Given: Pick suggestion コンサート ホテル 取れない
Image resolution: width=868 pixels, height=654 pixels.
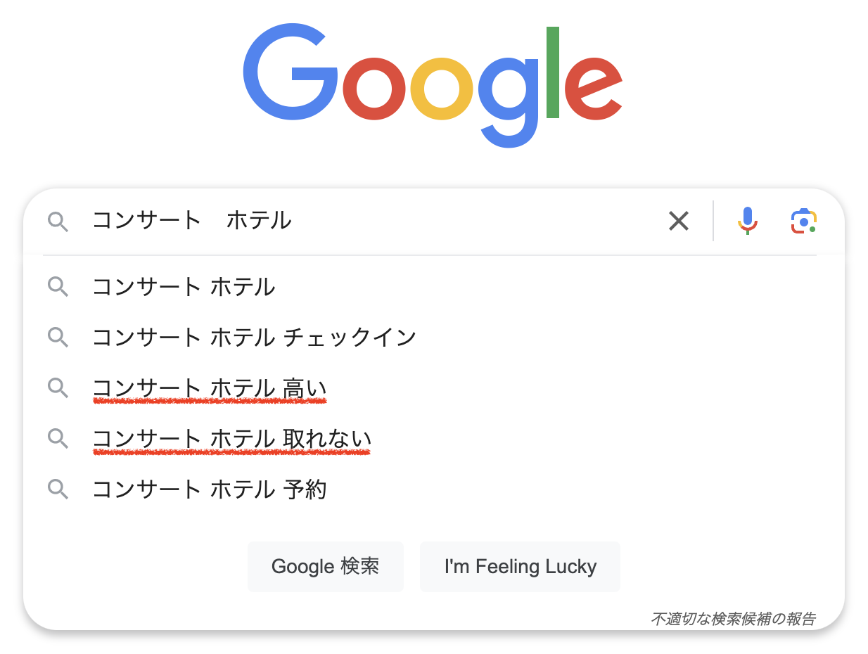Looking at the screenshot, I should pyautogui.click(x=231, y=439).
